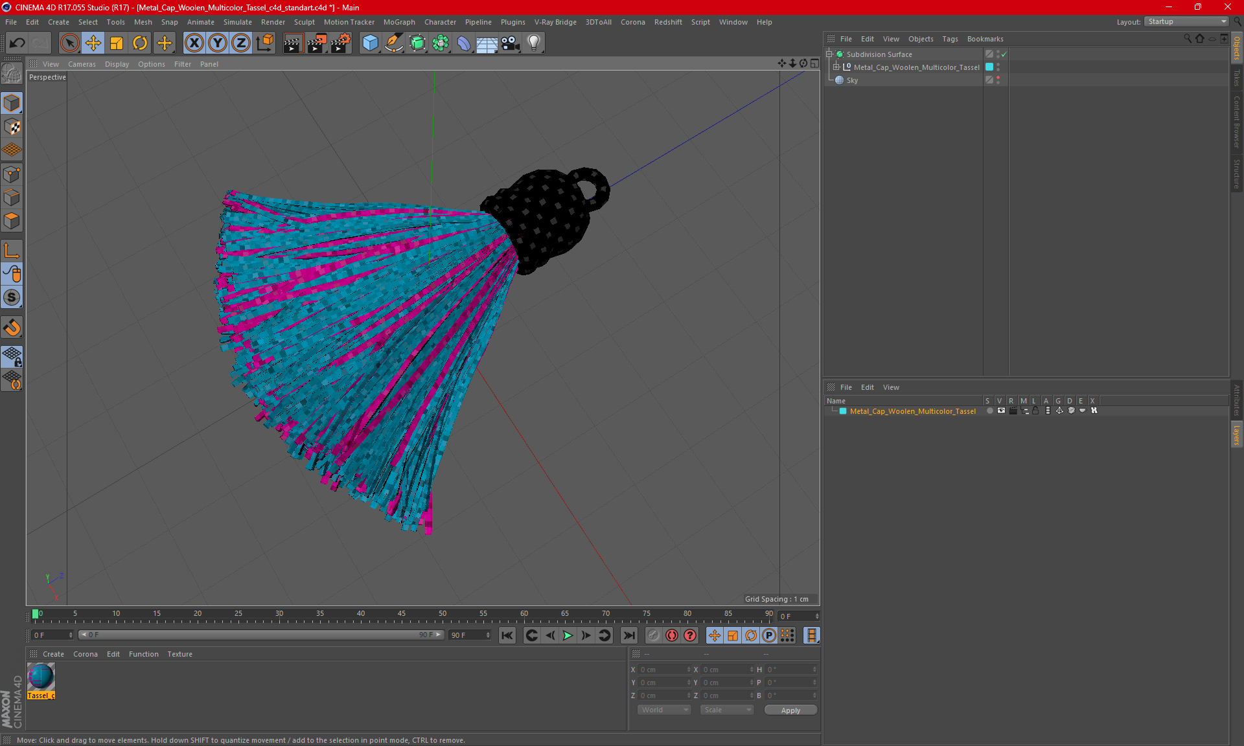Click the magnet tool icon
Screen dimensions: 1244x746
pos(12,328)
